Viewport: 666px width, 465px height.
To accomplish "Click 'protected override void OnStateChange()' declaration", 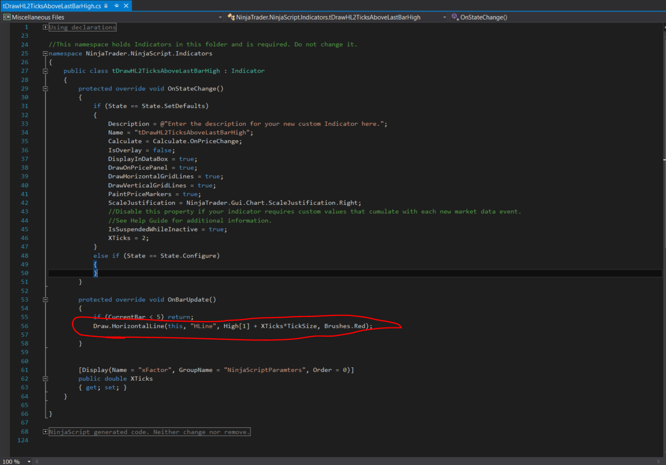I will 151,88.
